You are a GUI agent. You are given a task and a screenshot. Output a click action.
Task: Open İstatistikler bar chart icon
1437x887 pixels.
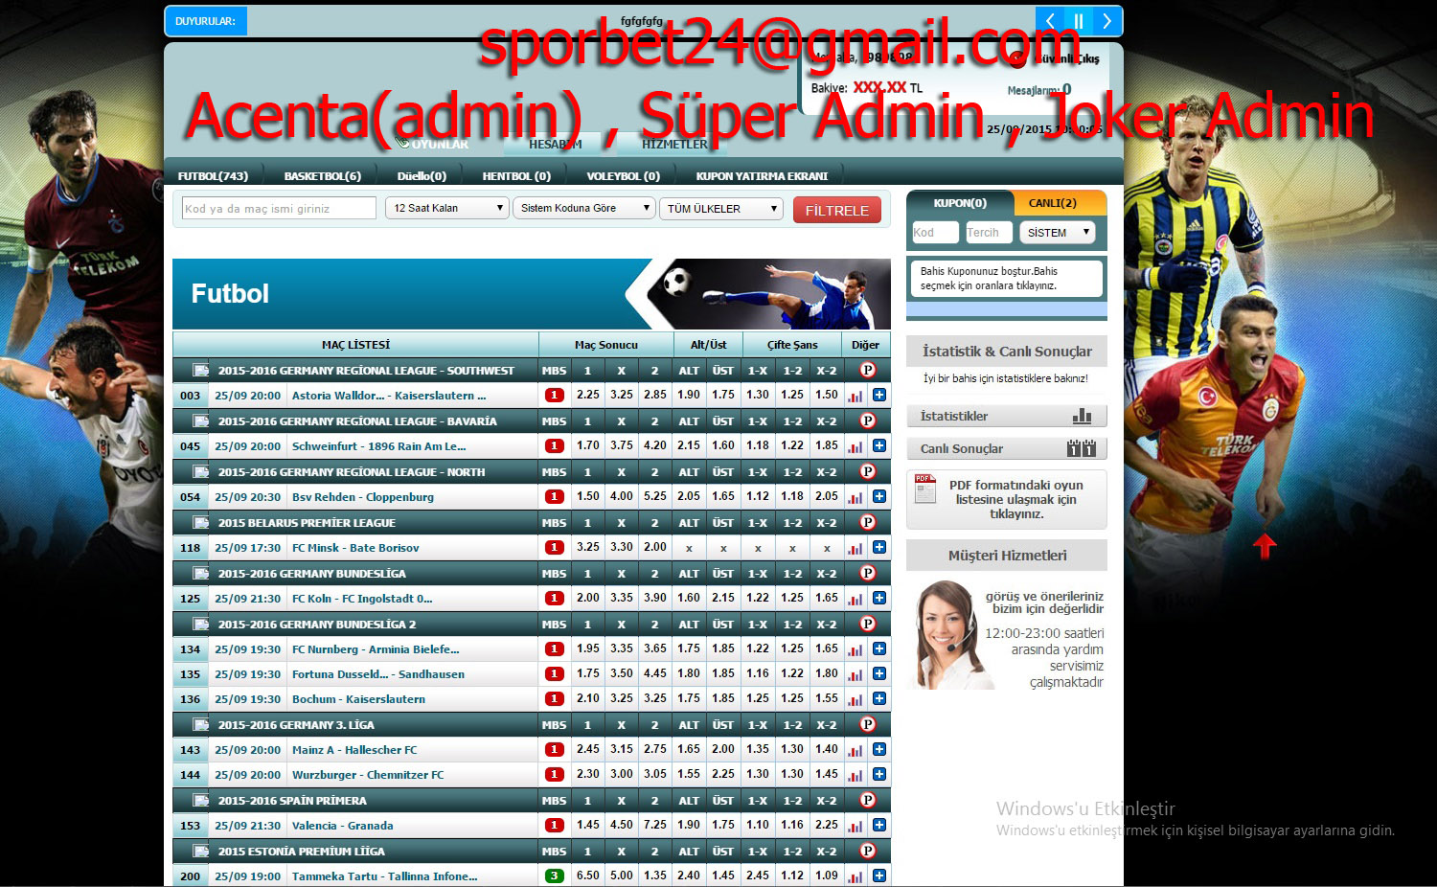point(1083,416)
